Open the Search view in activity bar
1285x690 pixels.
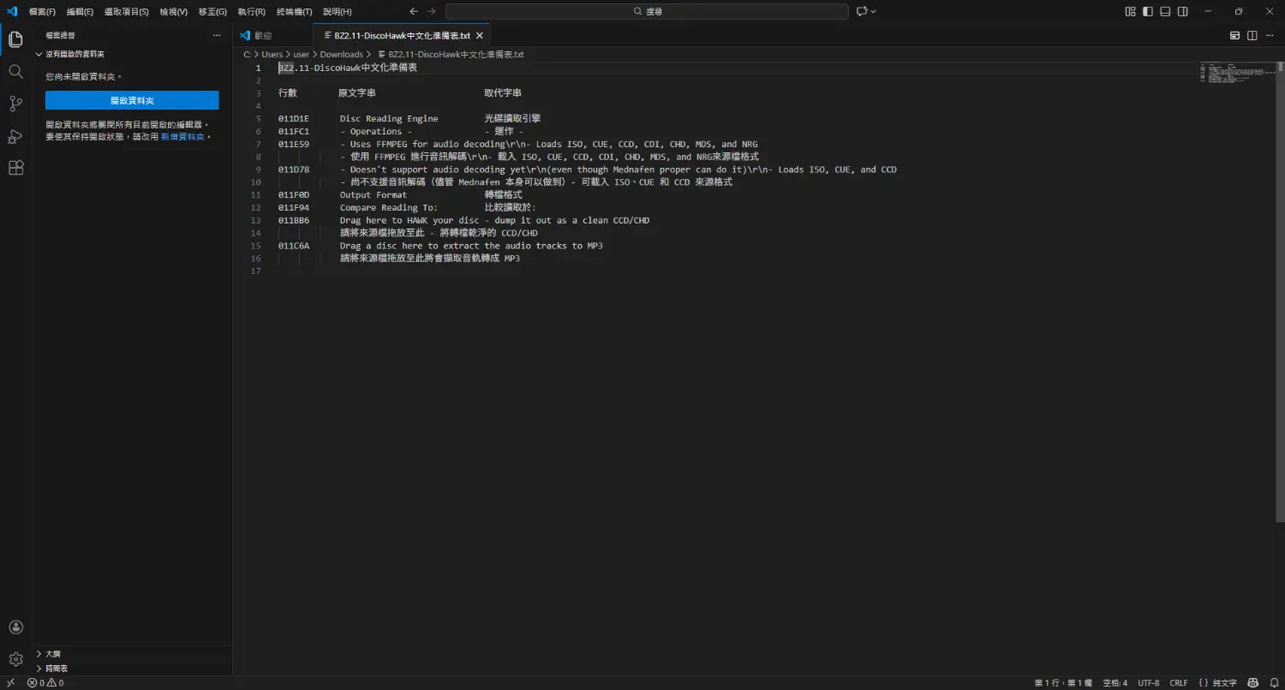[x=15, y=72]
